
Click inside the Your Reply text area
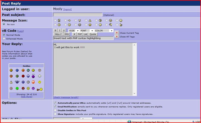[x=93, y=69]
